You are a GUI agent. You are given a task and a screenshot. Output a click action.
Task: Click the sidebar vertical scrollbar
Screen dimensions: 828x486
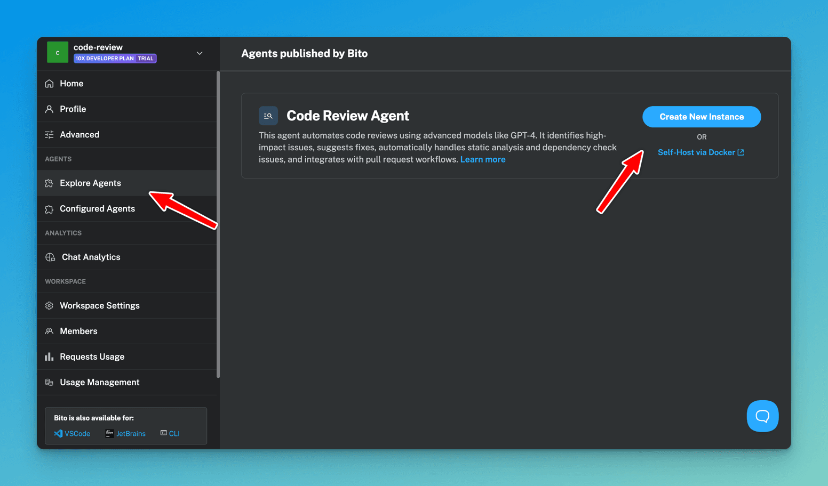[218, 224]
